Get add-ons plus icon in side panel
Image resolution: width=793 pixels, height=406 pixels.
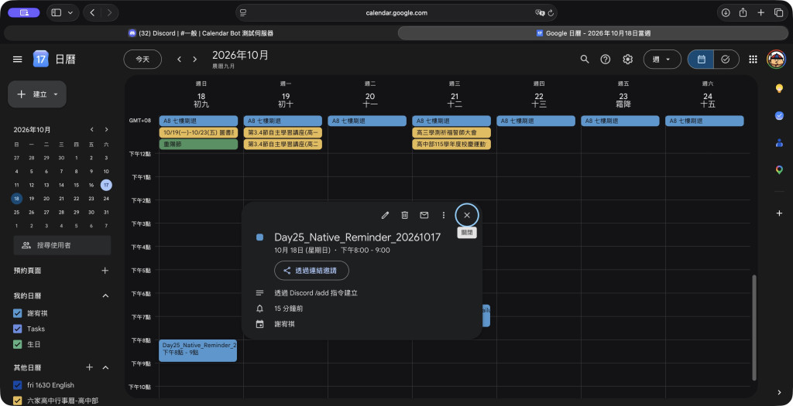coord(779,213)
